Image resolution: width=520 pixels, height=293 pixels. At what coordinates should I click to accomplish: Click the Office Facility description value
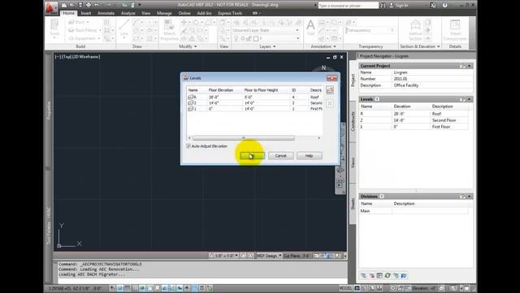coord(406,85)
